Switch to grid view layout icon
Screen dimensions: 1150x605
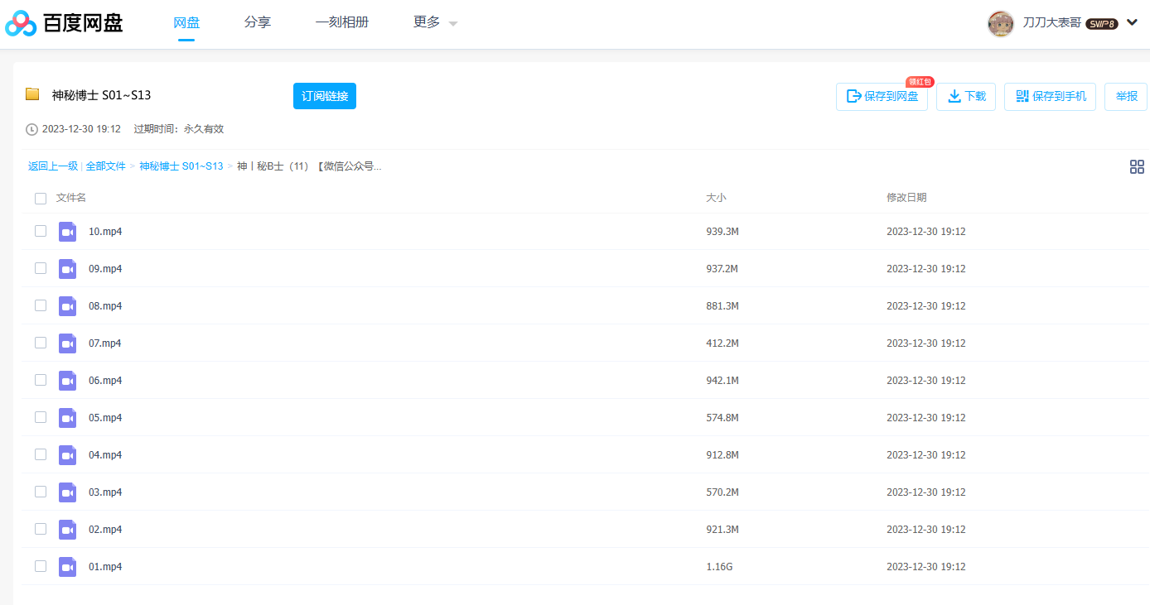point(1137,166)
